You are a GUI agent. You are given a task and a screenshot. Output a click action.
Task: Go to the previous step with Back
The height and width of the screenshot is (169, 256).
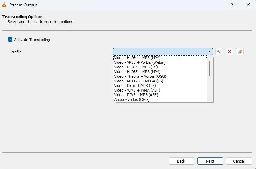[x=181, y=161]
